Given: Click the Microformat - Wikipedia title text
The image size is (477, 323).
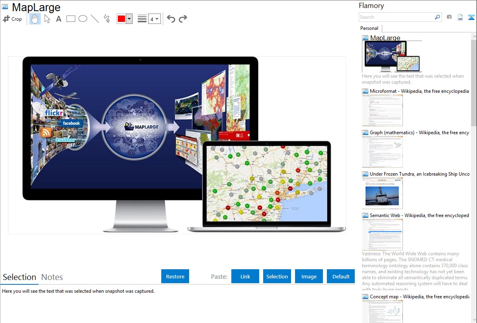Looking at the screenshot, I should click(419, 91).
